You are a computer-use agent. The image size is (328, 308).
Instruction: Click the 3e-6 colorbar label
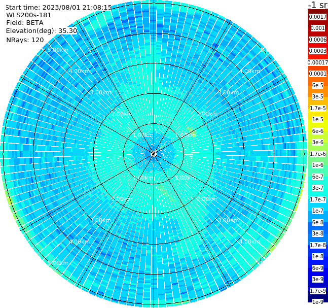(318, 142)
